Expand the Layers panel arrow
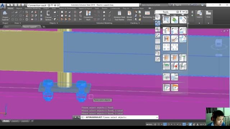 click(x=199, y=23)
